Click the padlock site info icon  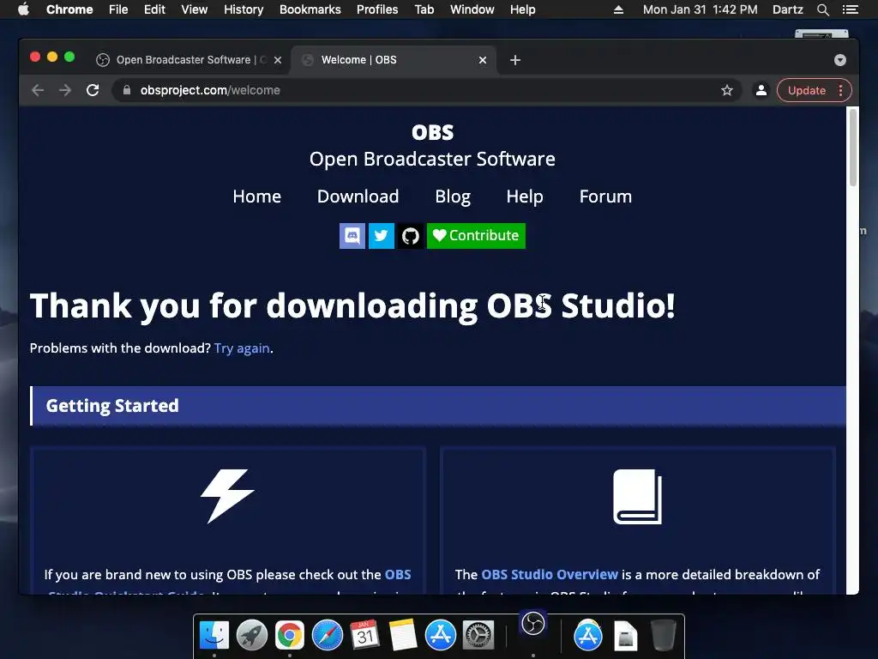127,90
